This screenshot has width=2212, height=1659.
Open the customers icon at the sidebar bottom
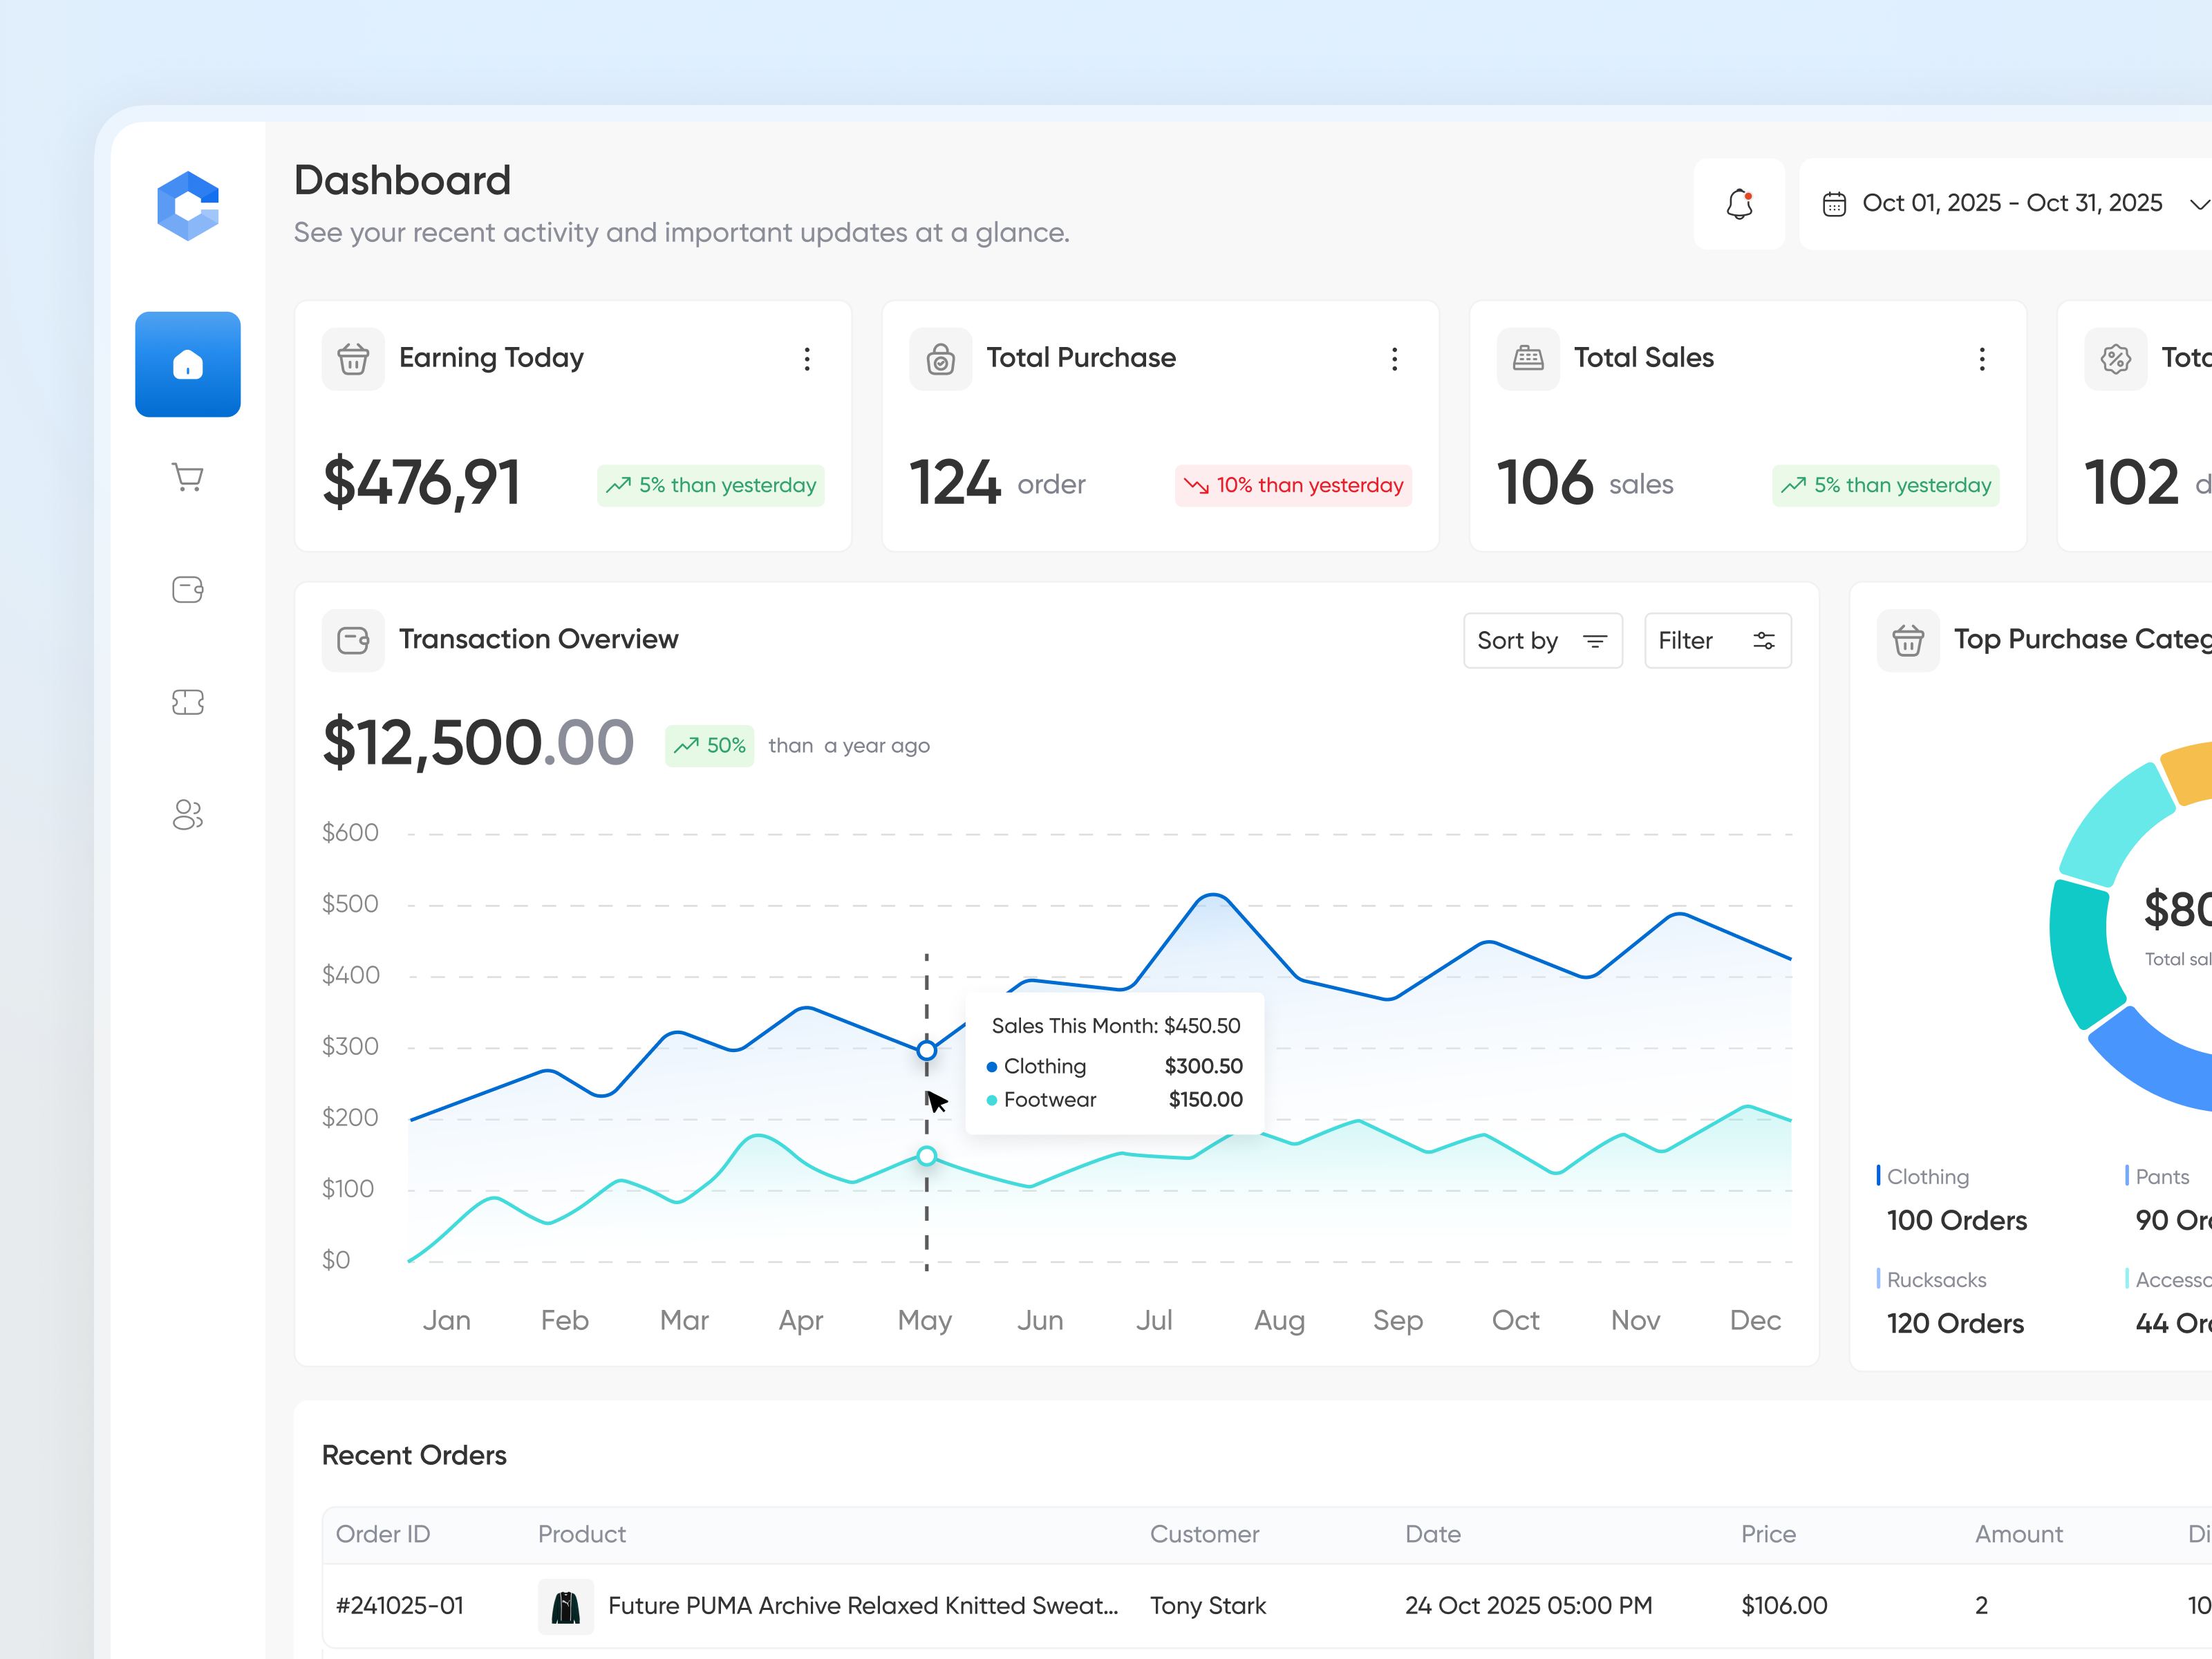(x=187, y=814)
